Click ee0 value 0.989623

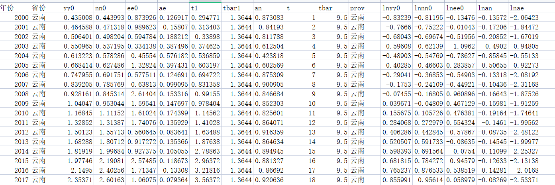[x=142, y=27]
